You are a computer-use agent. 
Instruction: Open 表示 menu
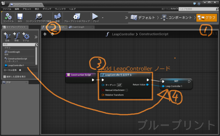[x=37, y=9]
